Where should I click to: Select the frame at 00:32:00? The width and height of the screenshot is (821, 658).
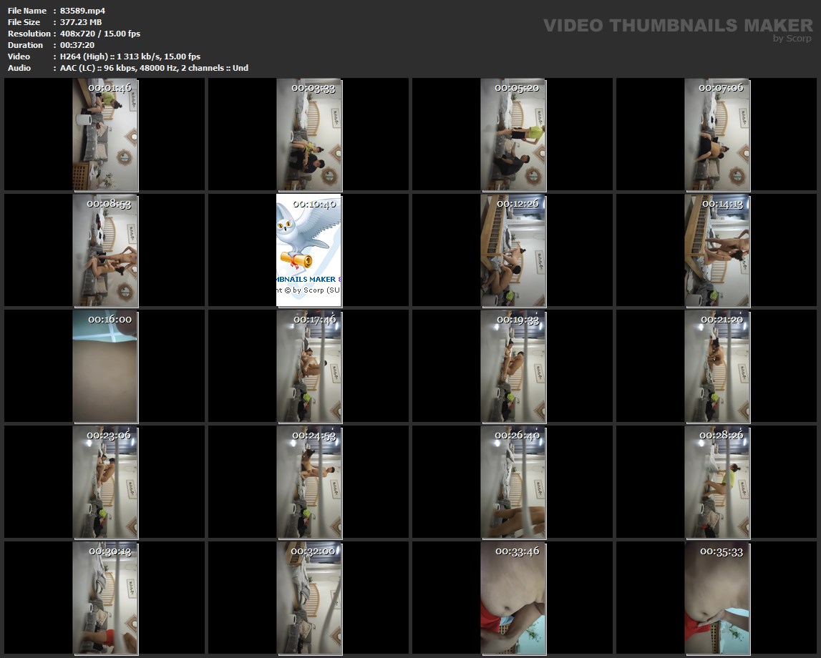309,598
